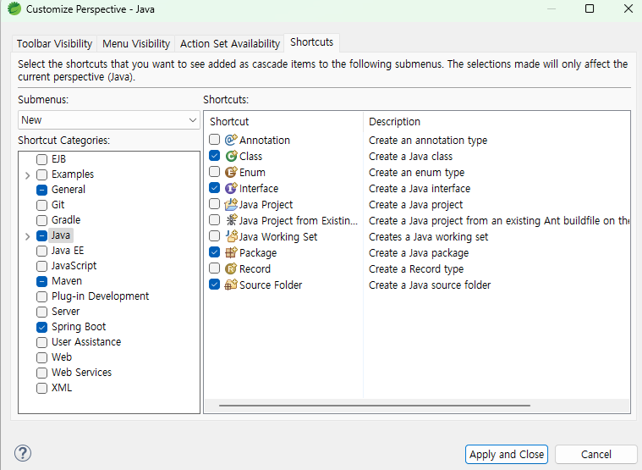Uncheck the Package shortcut
Image resolution: width=642 pixels, height=470 pixels.
point(215,252)
